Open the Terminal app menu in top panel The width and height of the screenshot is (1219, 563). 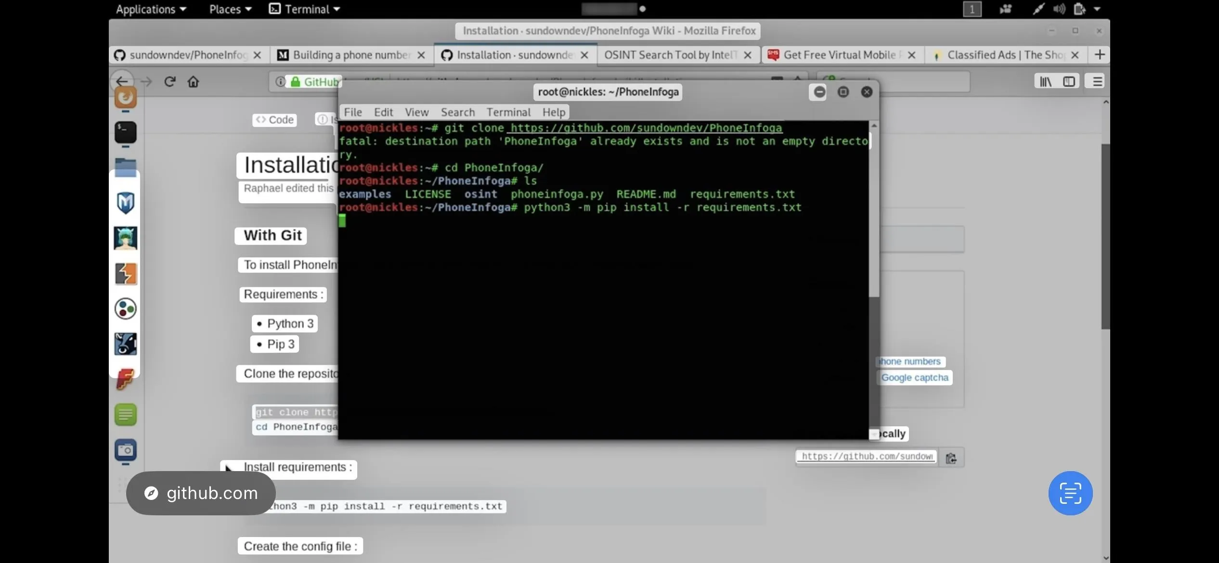point(304,9)
